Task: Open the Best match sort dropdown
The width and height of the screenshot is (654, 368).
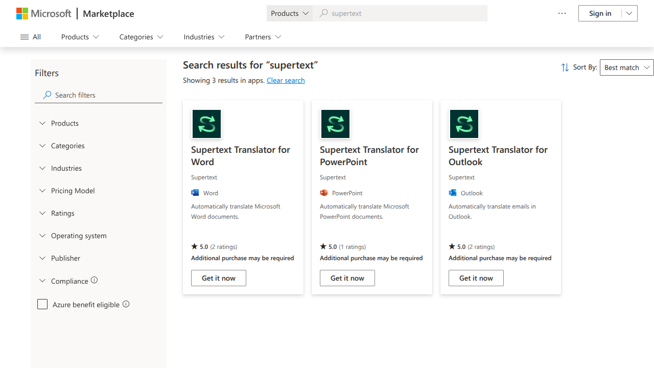Action: [x=626, y=67]
